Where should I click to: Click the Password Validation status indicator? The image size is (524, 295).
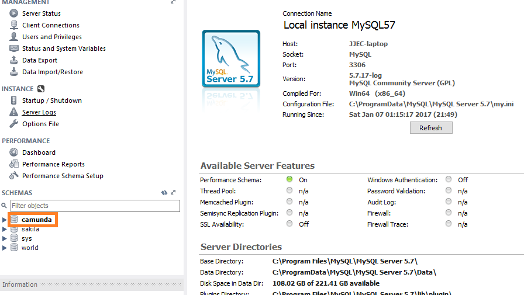coord(449,190)
